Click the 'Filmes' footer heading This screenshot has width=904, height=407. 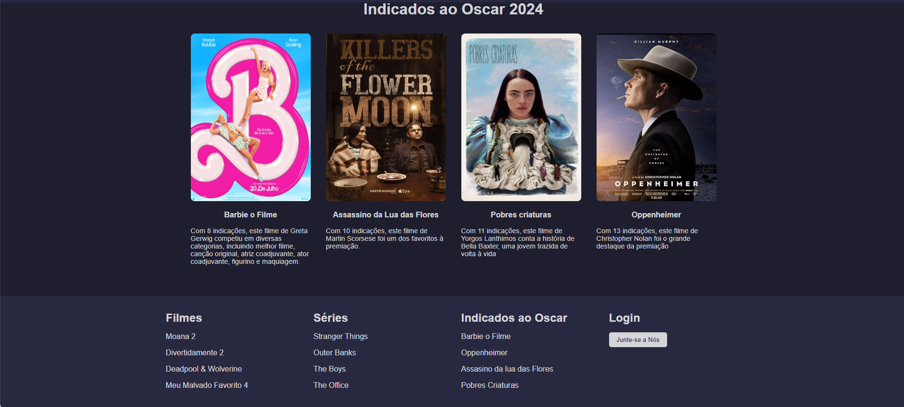pos(184,318)
